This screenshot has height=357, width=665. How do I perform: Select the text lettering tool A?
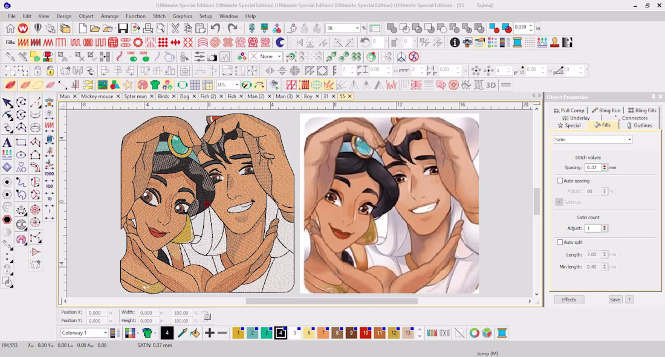[7, 142]
